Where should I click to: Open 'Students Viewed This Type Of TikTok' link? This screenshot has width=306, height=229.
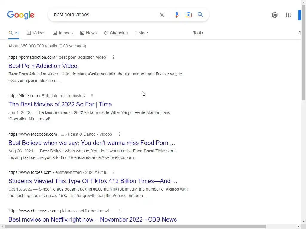(93, 181)
